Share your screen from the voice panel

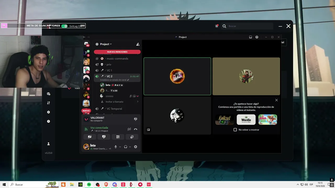pyautogui.click(x=104, y=137)
